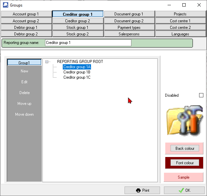Open the Languages tab
Screen dimensions: 207x196
click(x=180, y=34)
